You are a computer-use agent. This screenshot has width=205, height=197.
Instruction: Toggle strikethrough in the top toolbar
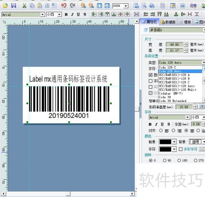tap(85, 15)
